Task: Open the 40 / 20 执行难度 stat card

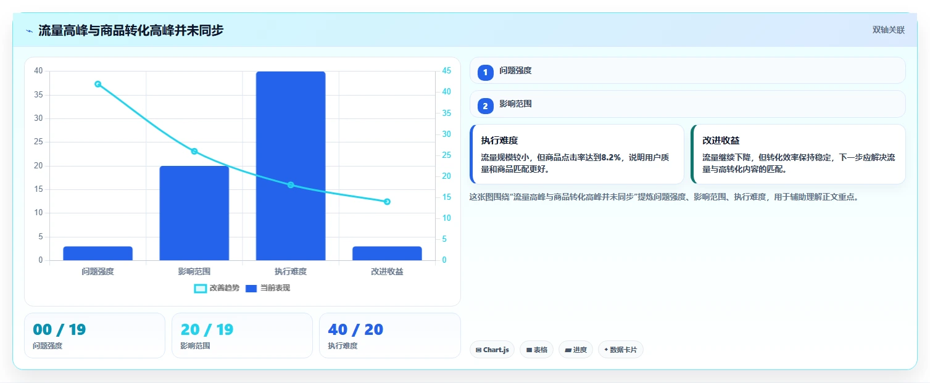Action: pos(389,336)
